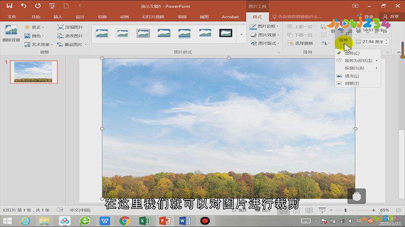Apply the black-framed seventh picture style
405x227 pixels.
tap(226, 33)
